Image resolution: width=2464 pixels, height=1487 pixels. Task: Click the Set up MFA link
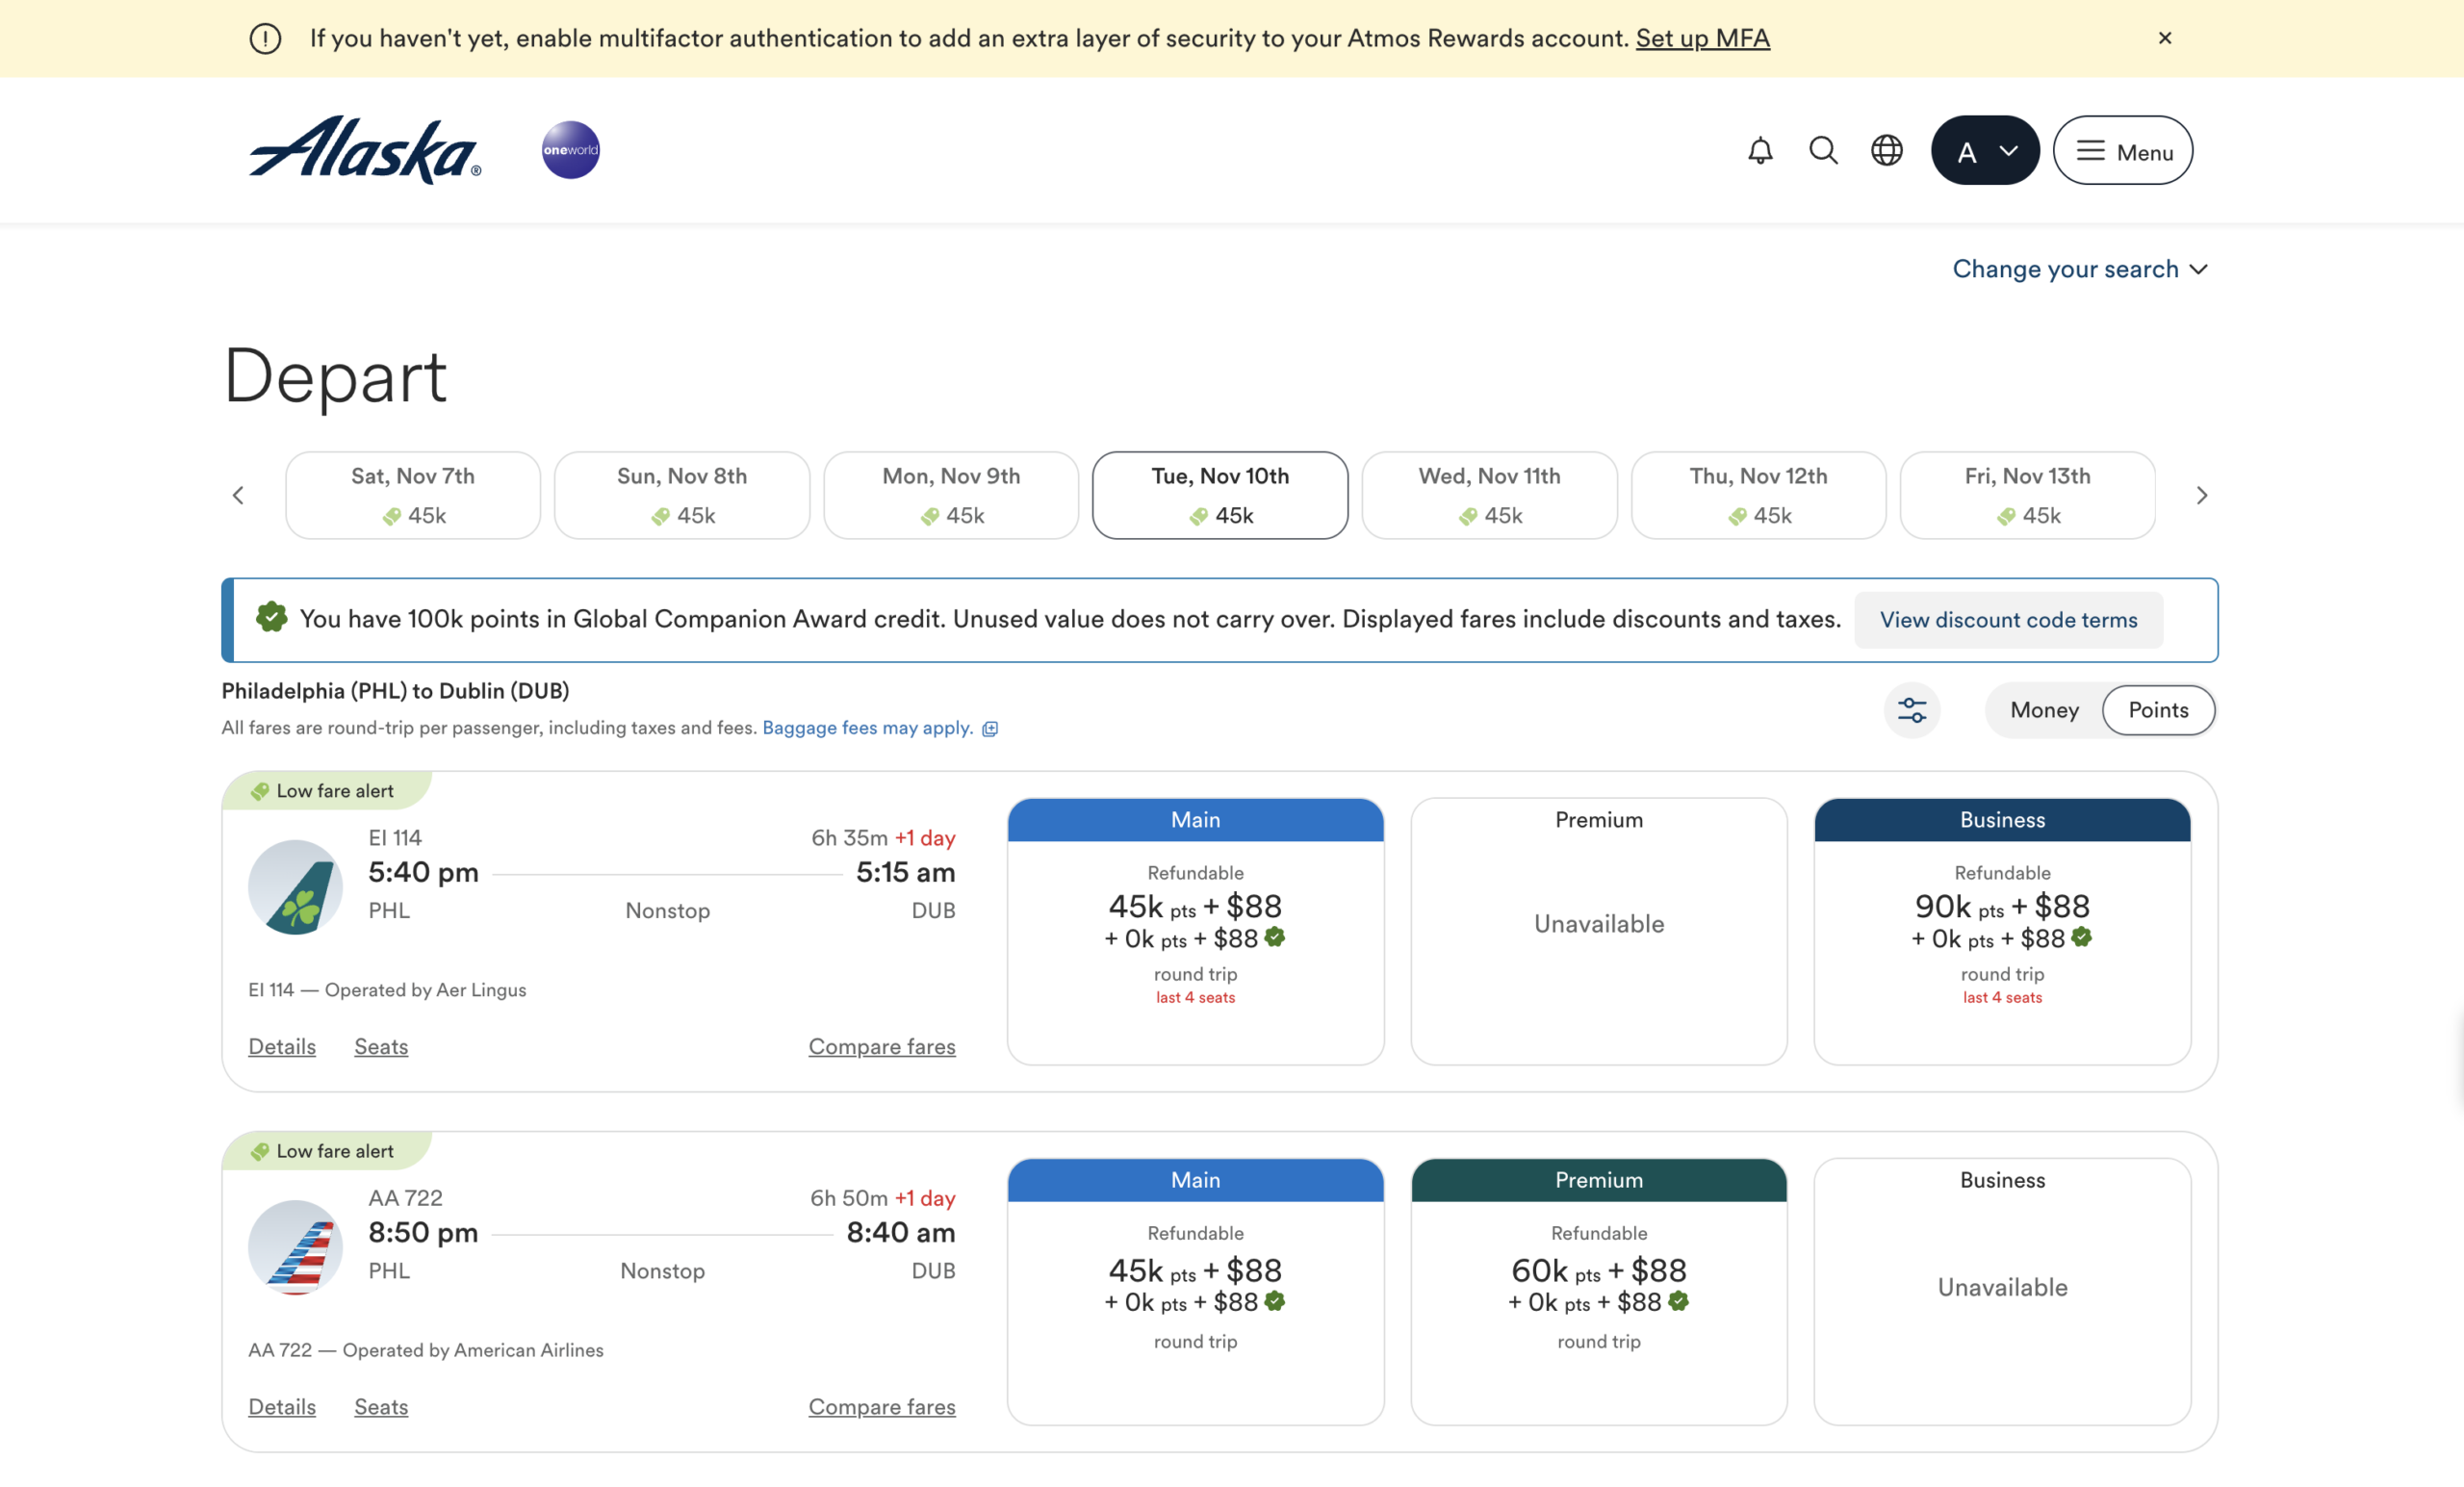(1702, 38)
